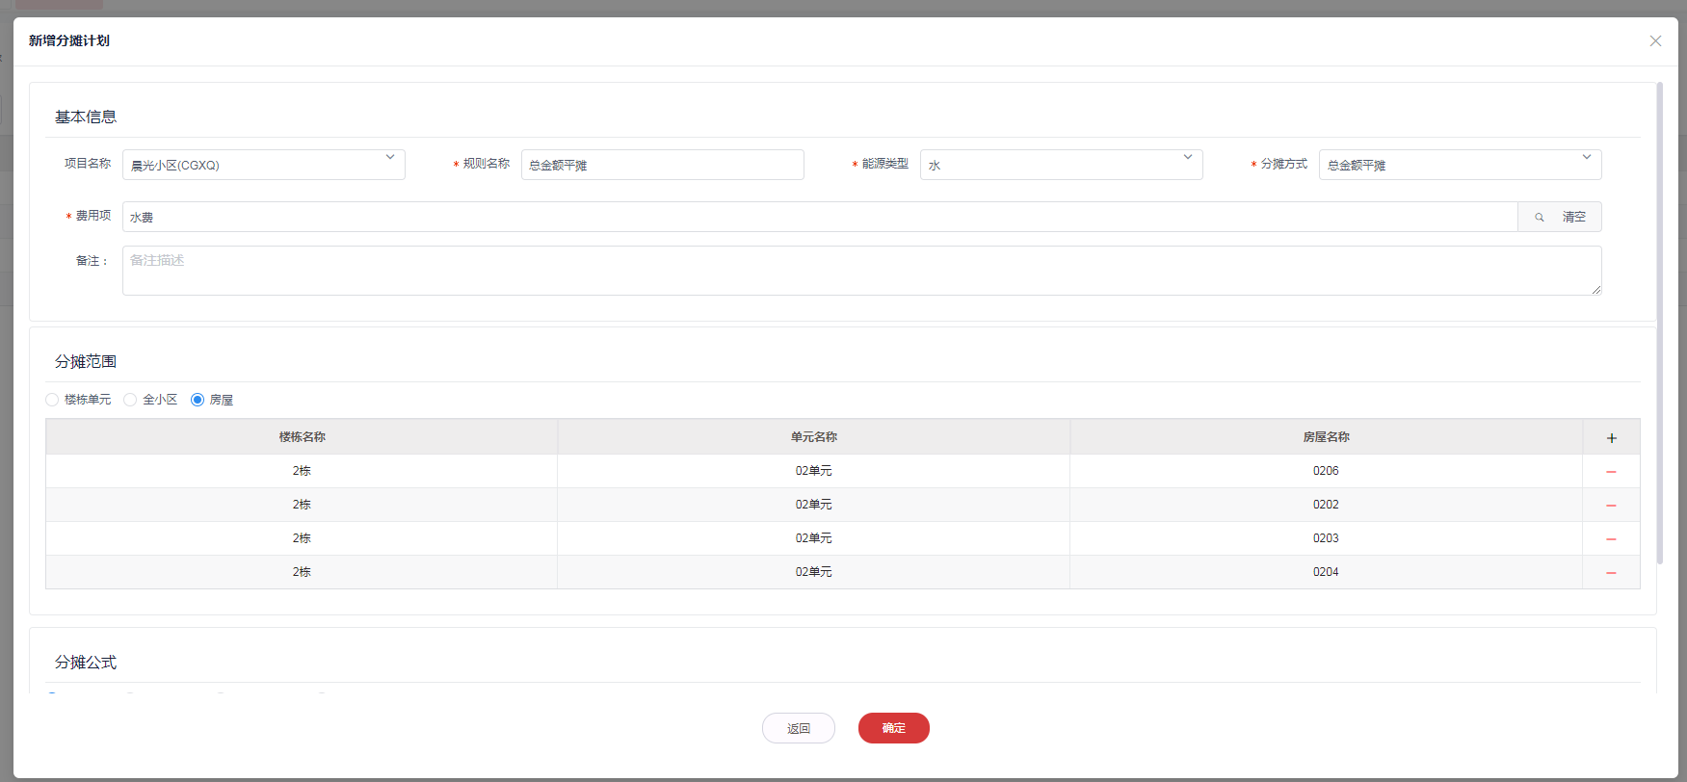The image size is (1687, 782).
Task: Click 清空 to clear the fee item
Action: (1574, 218)
